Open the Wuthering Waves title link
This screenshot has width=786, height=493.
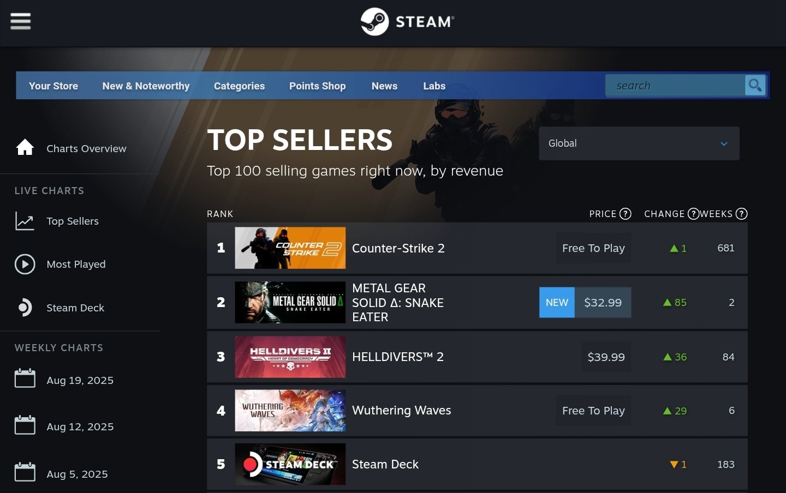402,411
